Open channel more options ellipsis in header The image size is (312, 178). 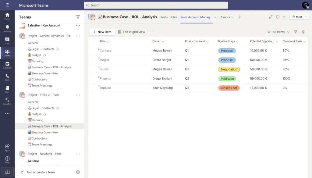click(x=285, y=17)
